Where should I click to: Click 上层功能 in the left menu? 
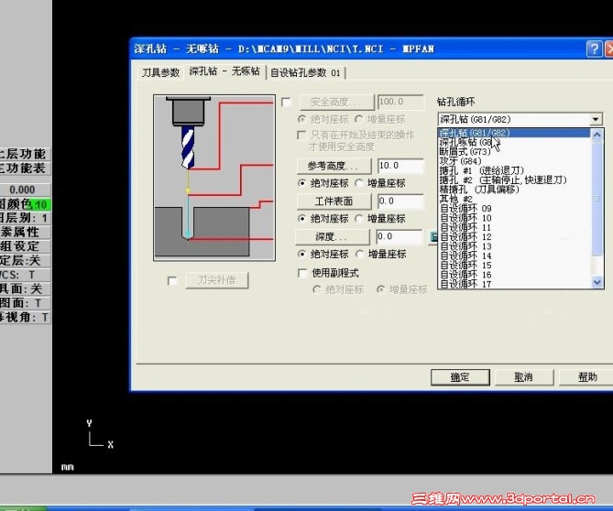point(25,154)
